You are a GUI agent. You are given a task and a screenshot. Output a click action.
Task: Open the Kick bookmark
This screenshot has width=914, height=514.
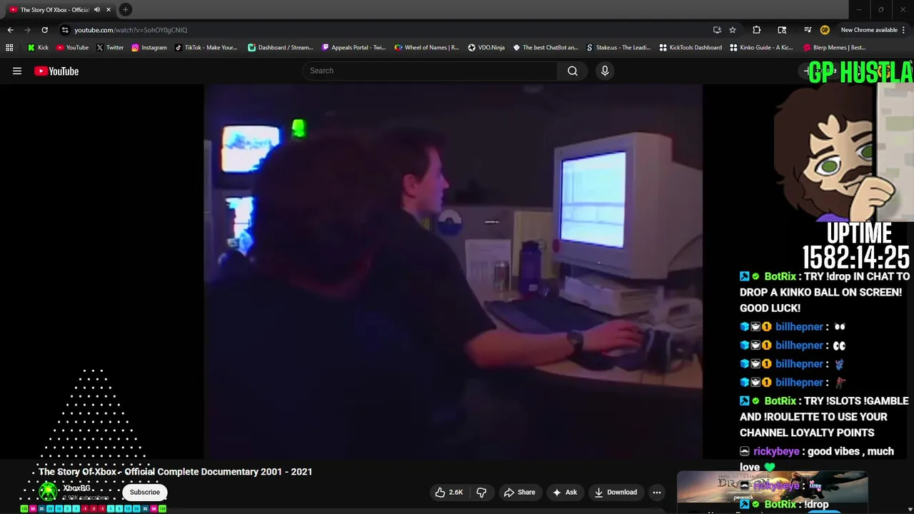38,48
